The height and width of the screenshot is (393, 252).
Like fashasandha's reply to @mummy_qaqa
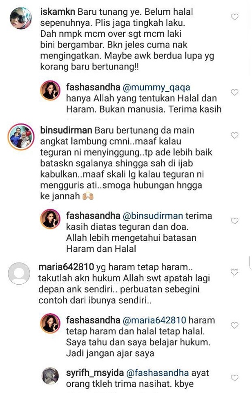(234, 92)
